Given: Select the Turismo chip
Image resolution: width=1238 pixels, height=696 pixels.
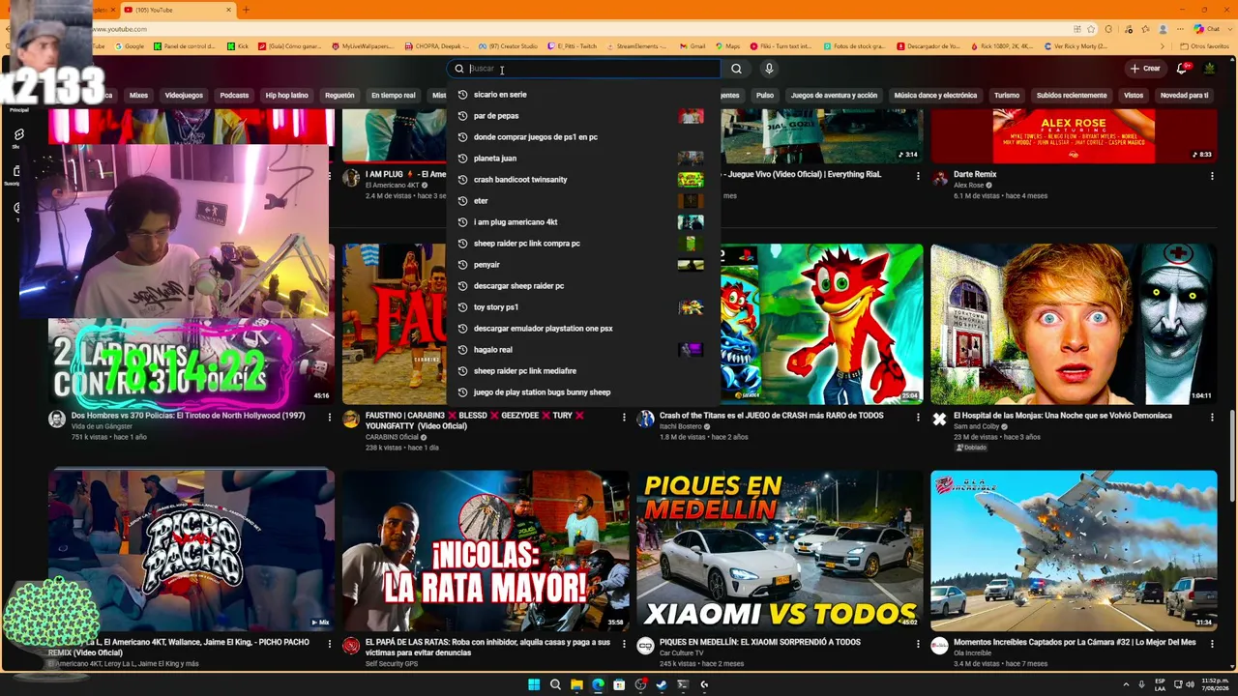Looking at the screenshot, I should tap(1007, 96).
